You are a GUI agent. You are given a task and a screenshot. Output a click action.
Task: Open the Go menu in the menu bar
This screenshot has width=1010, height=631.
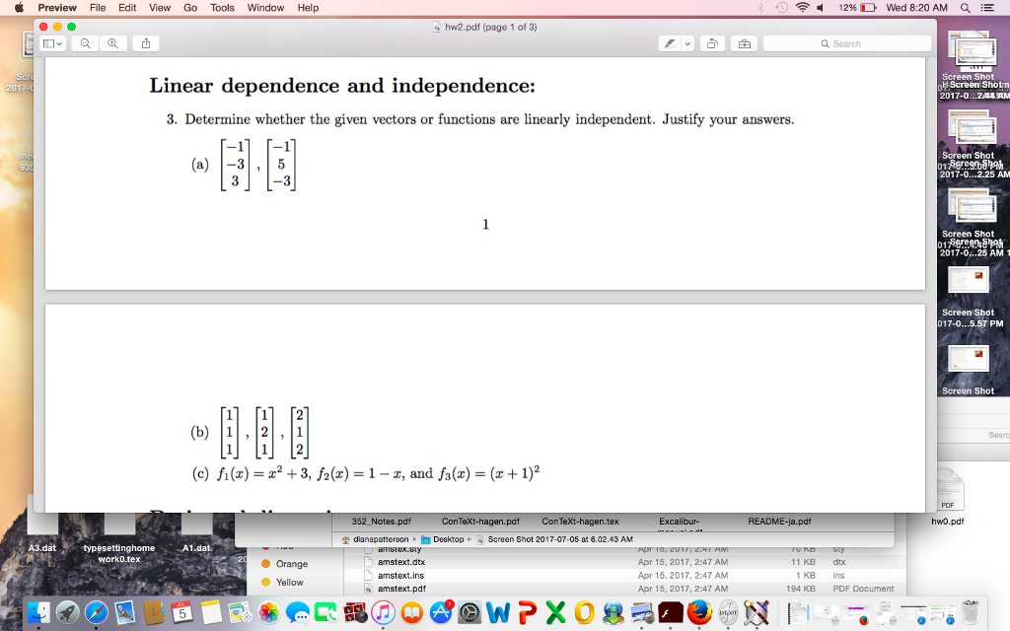(x=190, y=7)
